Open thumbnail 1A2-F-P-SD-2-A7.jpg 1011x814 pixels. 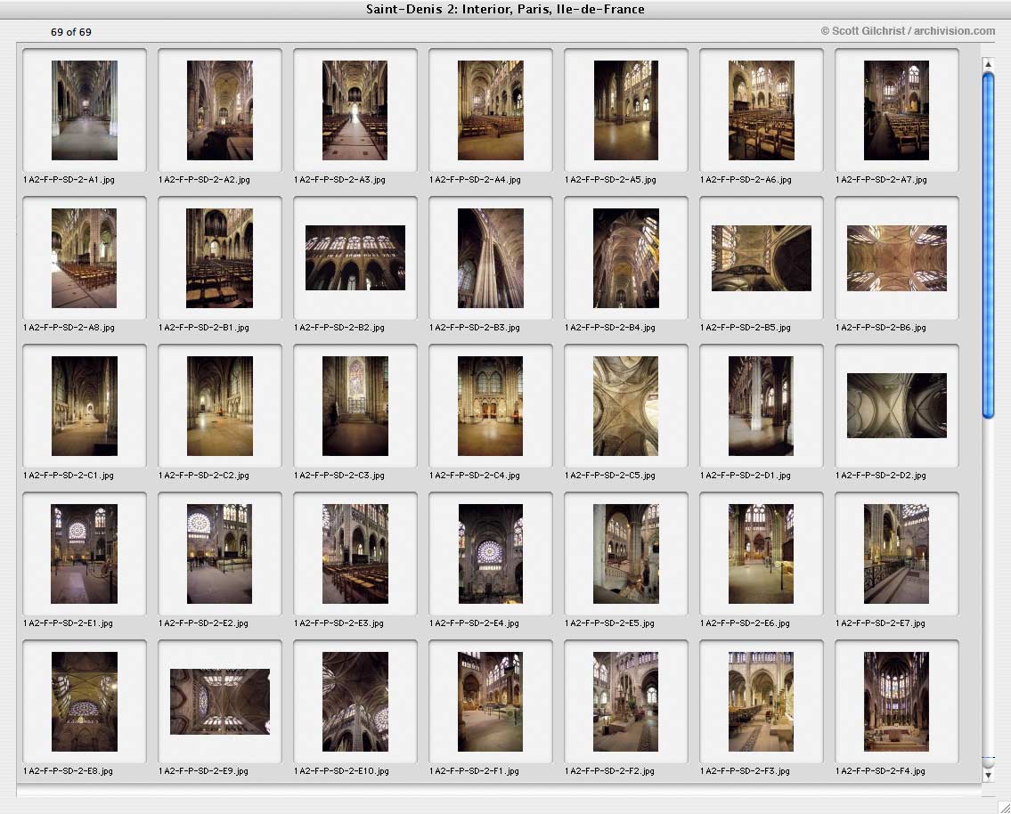pyautogui.click(x=897, y=110)
